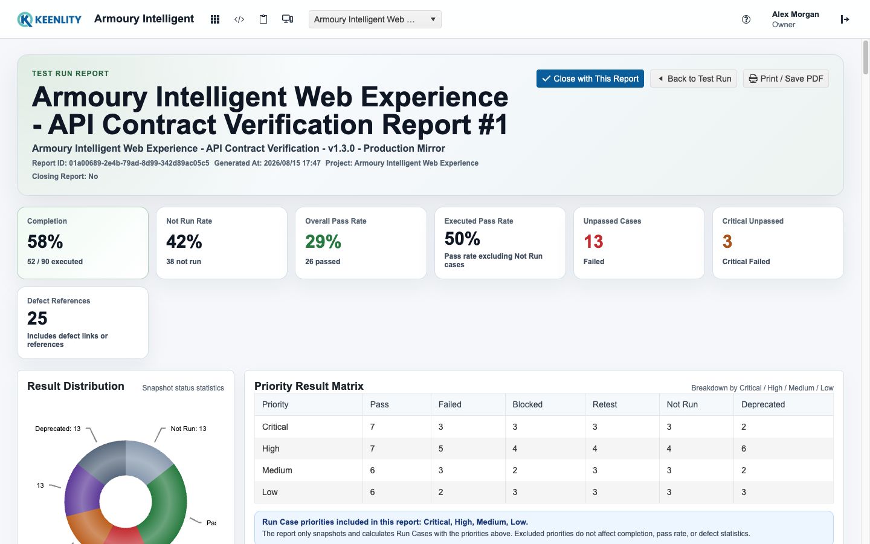
Task: Select the 'Medium' priority row label
Action: click(x=277, y=470)
